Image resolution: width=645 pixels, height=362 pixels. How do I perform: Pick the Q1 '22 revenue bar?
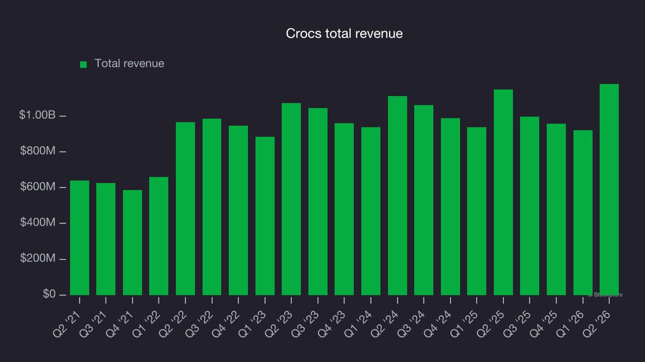tap(159, 236)
